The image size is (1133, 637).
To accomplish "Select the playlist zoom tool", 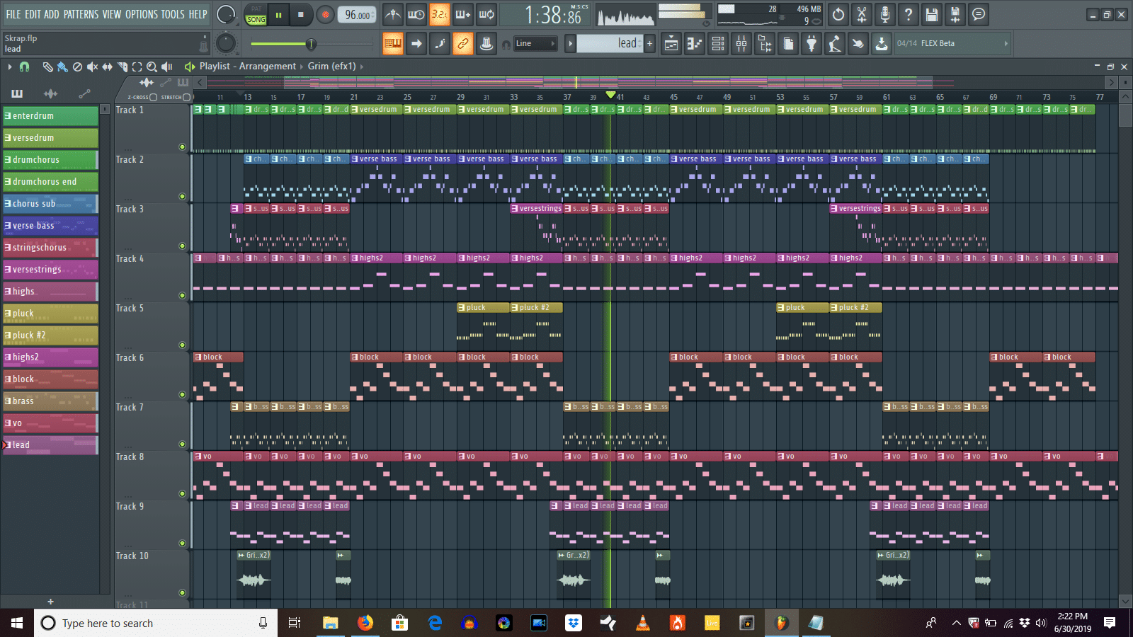I will (152, 67).
